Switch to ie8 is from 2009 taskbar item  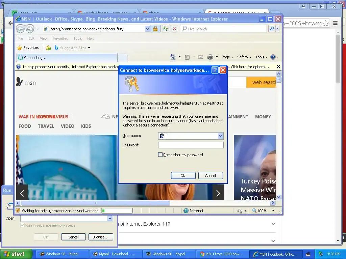pyautogui.click(x=222, y=254)
